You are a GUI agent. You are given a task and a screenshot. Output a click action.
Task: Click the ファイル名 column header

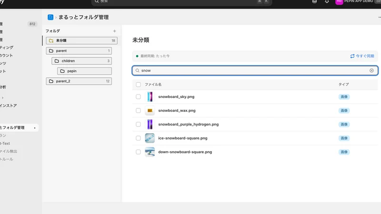153,85
